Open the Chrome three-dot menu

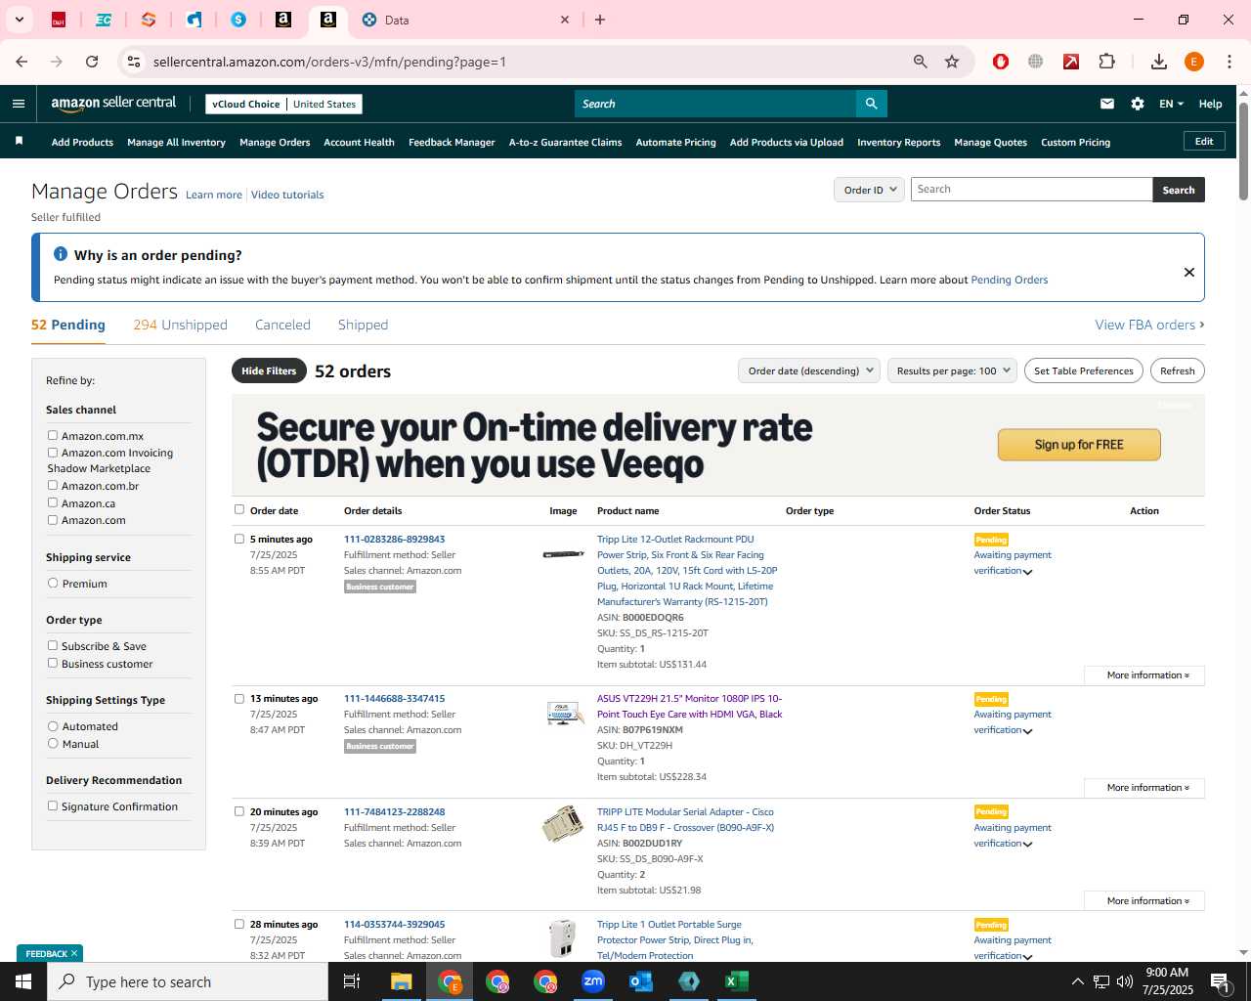(x=1229, y=62)
